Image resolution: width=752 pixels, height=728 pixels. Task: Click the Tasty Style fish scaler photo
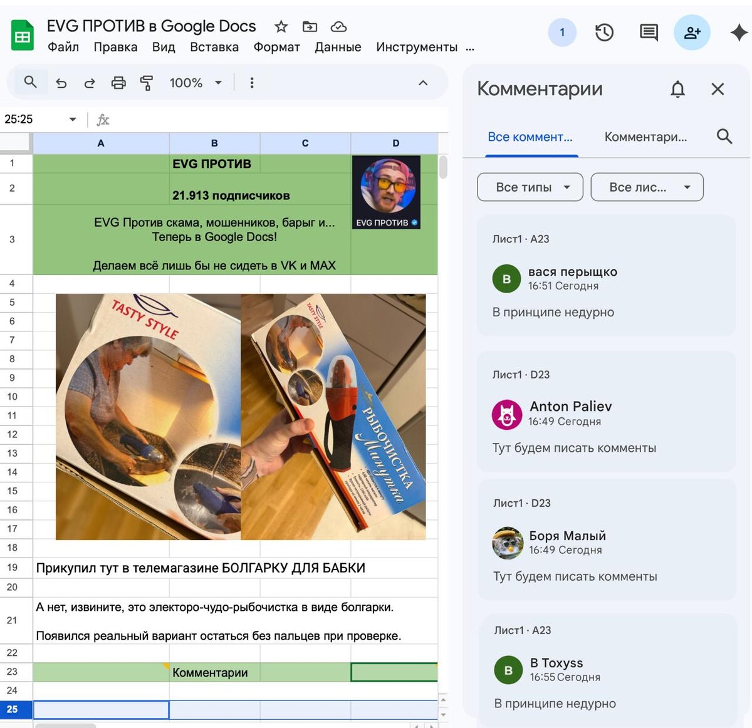241,417
